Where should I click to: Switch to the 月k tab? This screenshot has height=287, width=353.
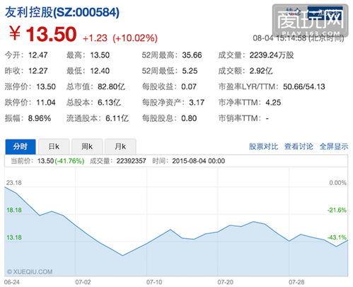(120, 147)
